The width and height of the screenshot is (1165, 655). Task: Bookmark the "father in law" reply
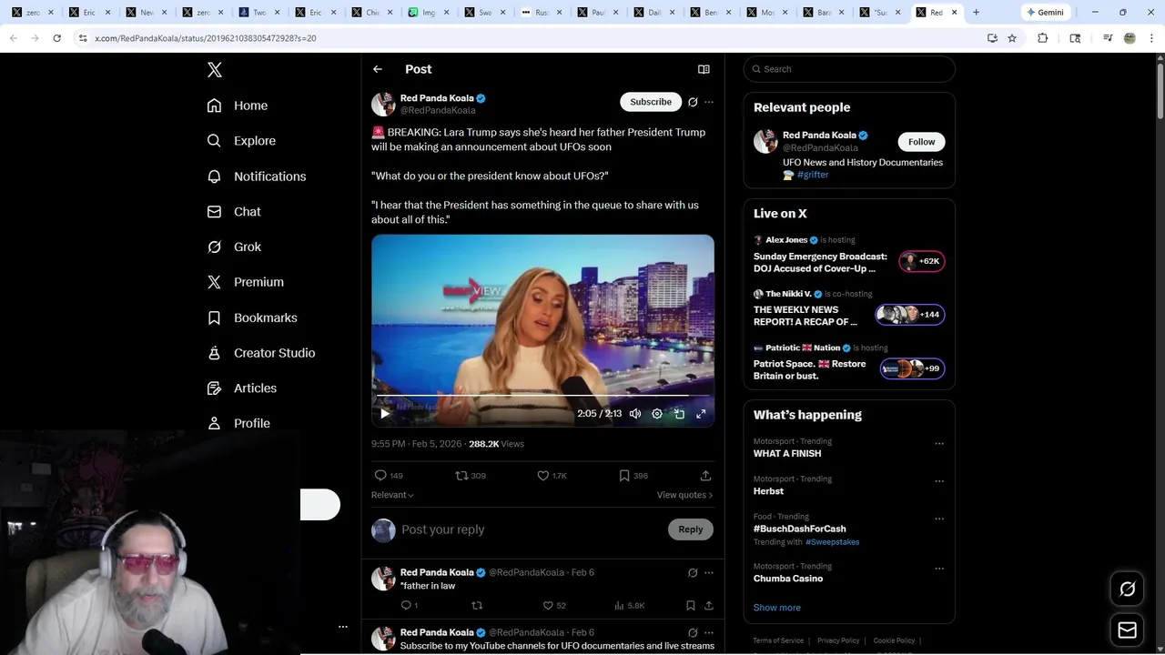691,606
